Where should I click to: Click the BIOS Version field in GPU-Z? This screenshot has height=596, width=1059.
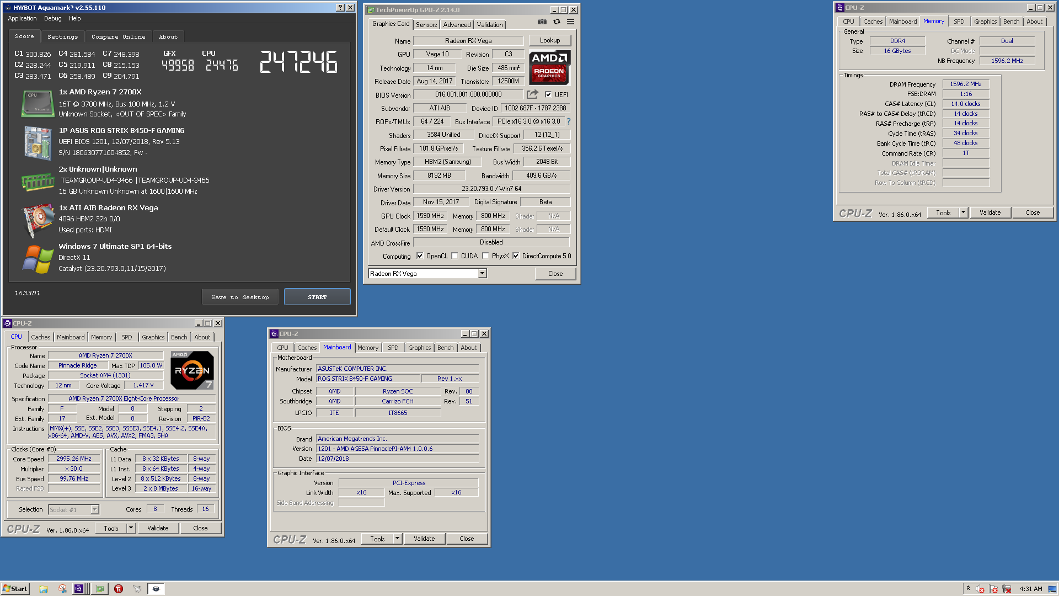[468, 94]
